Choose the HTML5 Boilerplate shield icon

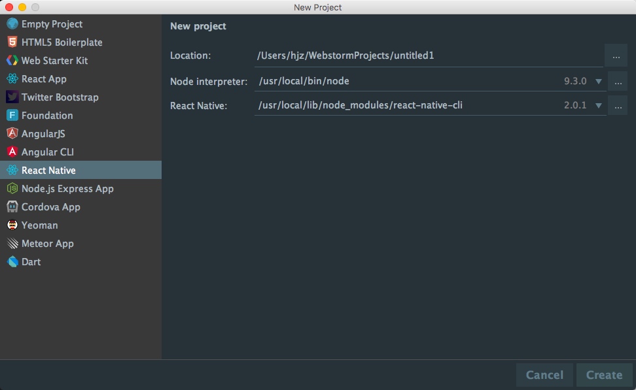(x=12, y=42)
